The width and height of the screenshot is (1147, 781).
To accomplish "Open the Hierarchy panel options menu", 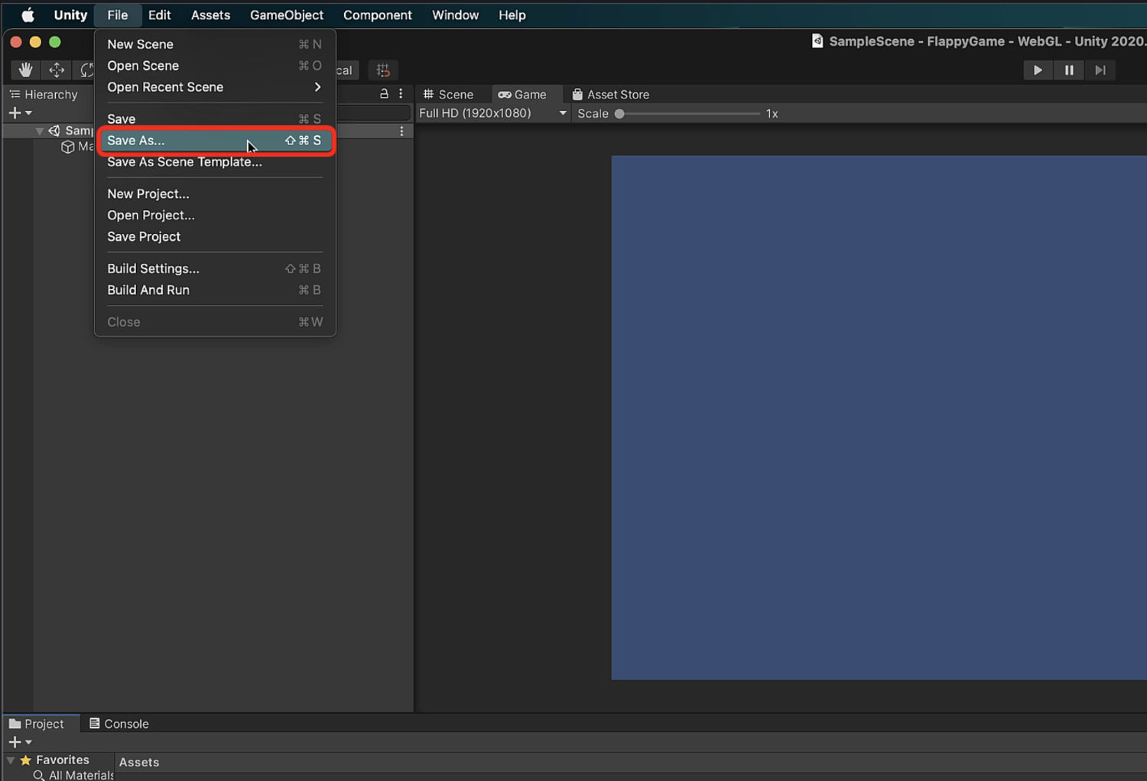I will tap(401, 93).
